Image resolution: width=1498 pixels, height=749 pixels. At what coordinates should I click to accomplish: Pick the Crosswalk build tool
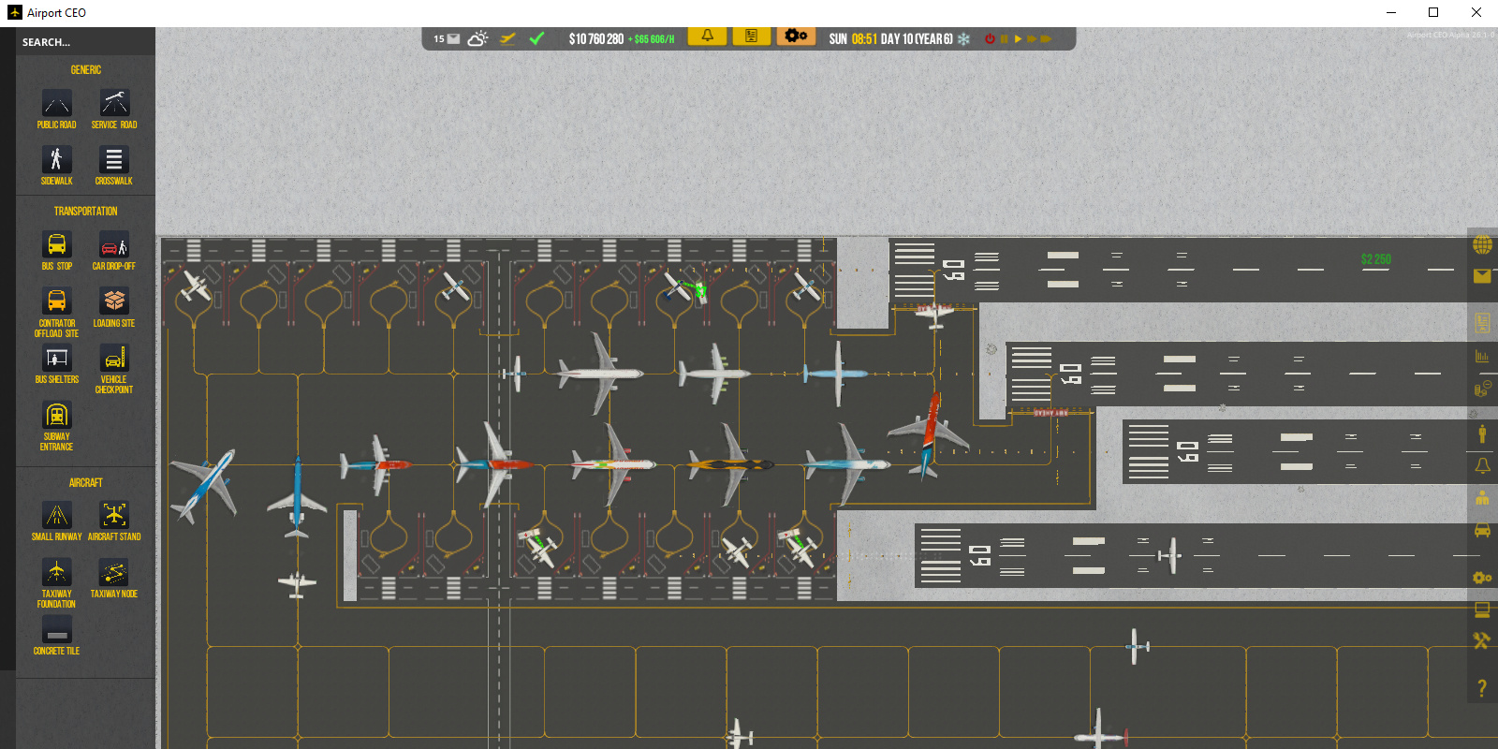tap(113, 161)
